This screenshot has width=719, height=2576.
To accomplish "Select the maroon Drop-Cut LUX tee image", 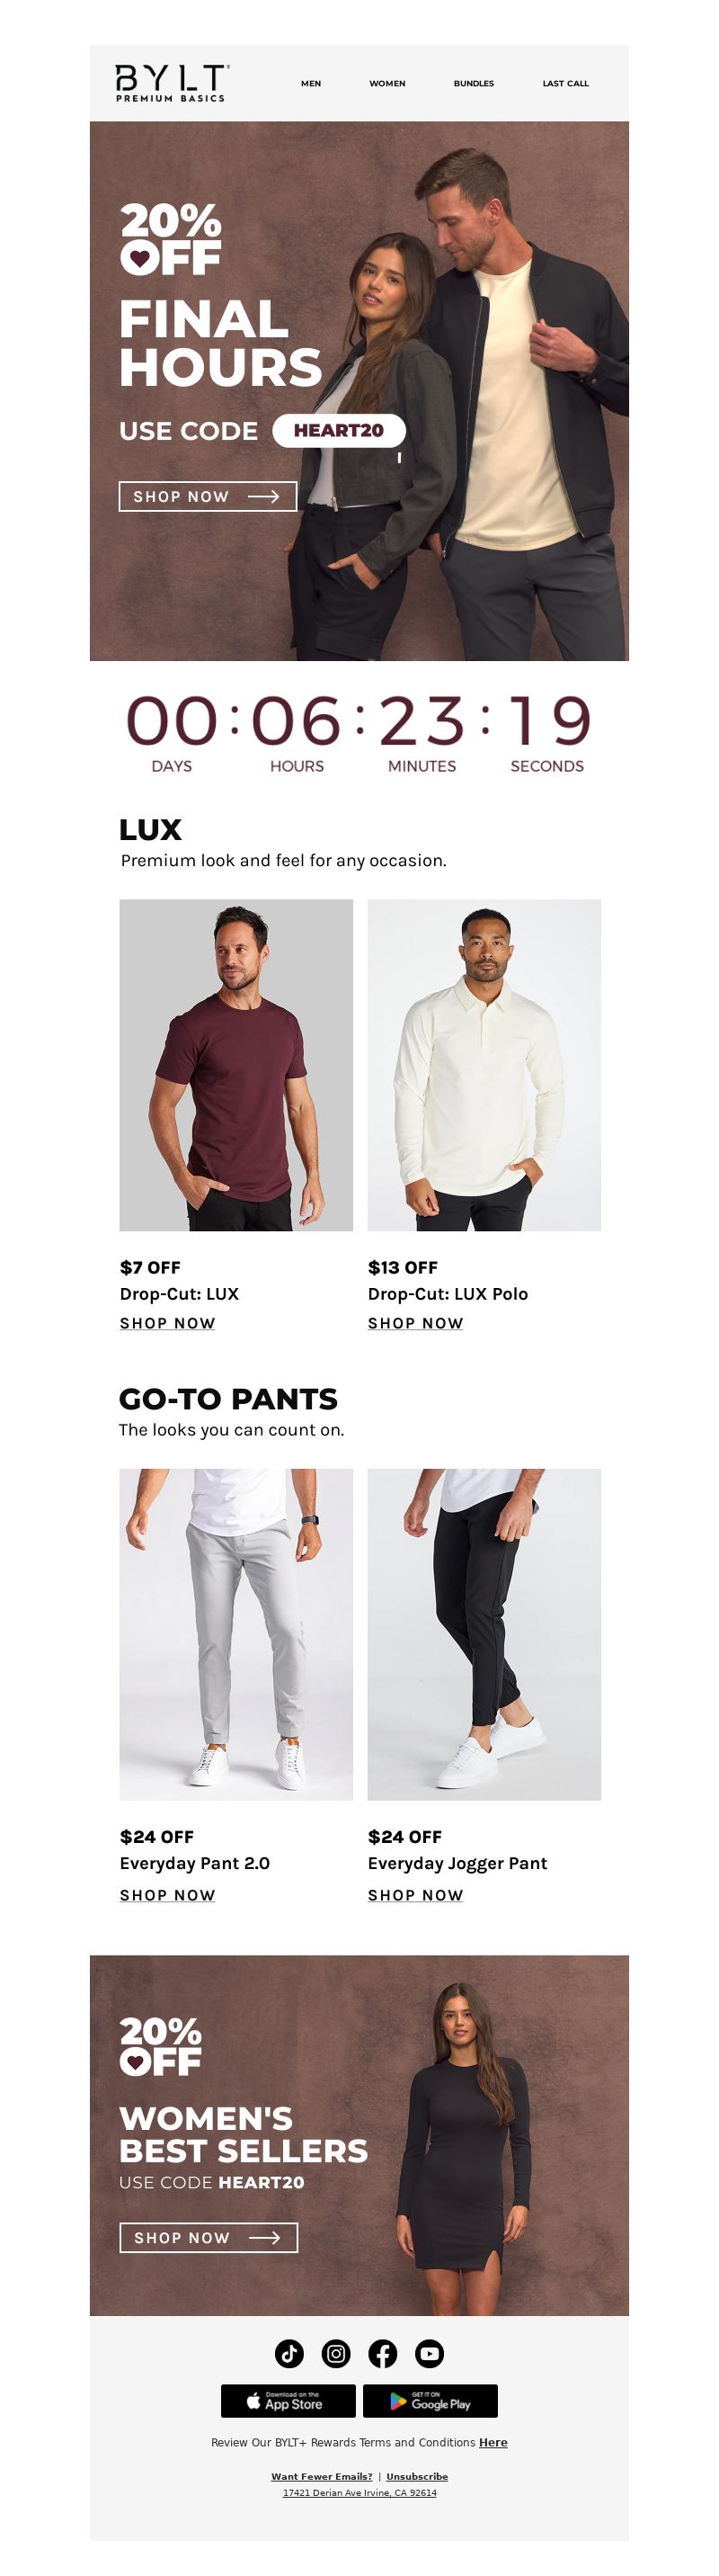I will (235, 1065).
